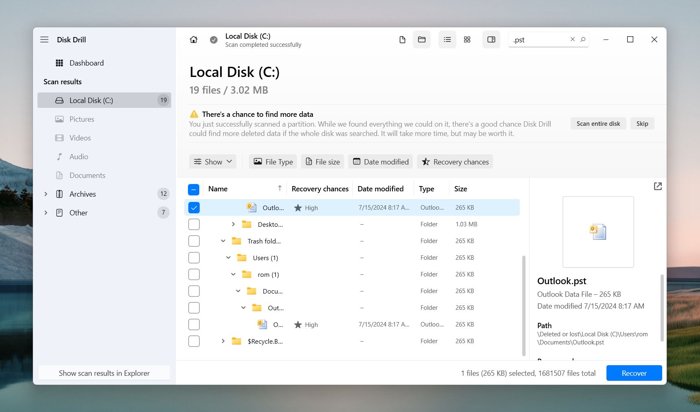Open the File size filter
The image size is (700, 412).
(x=323, y=162)
